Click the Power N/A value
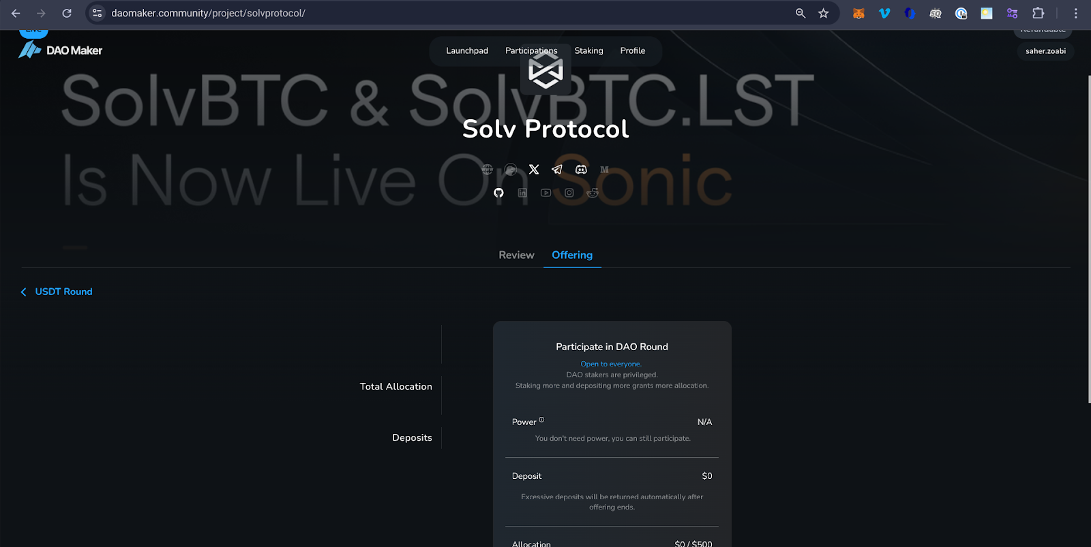The width and height of the screenshot is (1091, 547). [x=704, y=422]
